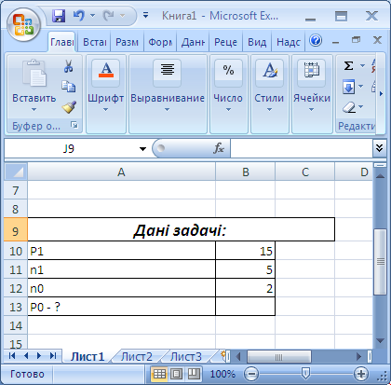Click the Fill down arrow icon
Image resolution: width=391 pixels, height=385 pixels.
[x=348, y=87]
